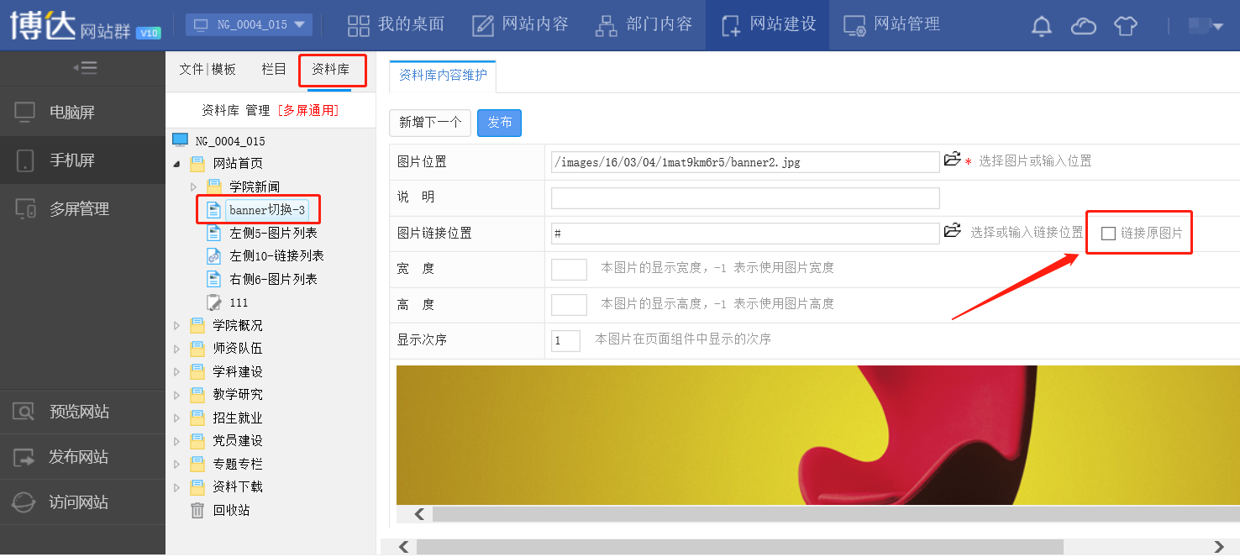Switch to the 栏目 tab
The width and height of the screenshot is (1240, 557).
(x=274, y=70)
